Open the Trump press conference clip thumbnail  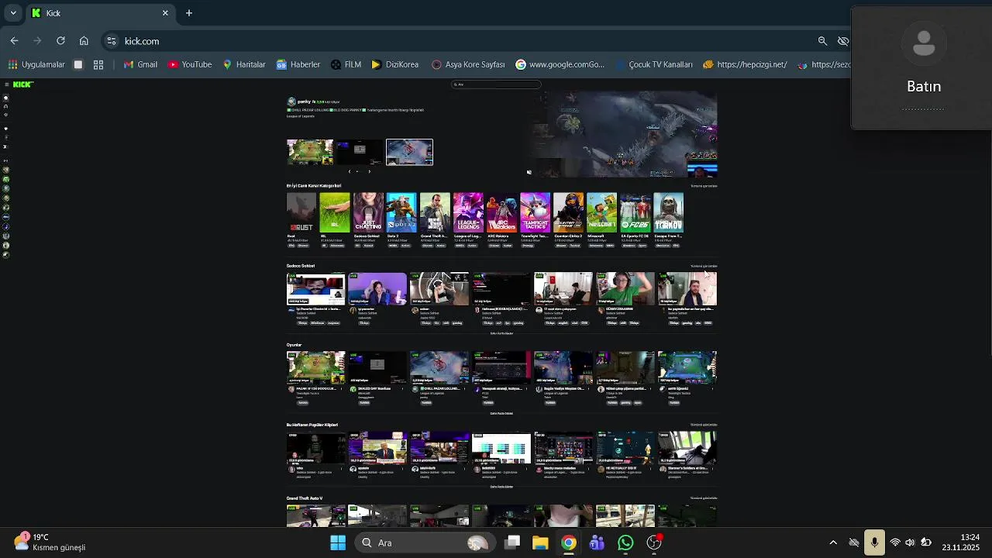[x=377, y=448]
